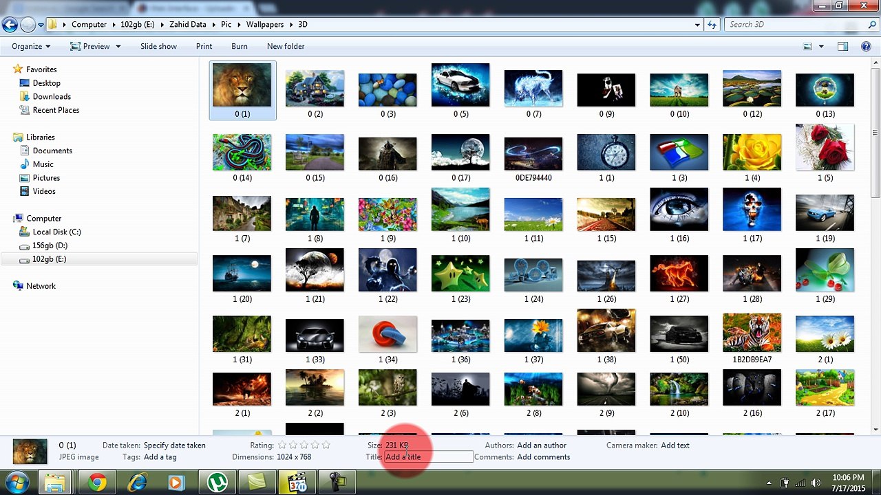
Task: Click Print in the toolbar
Action: pyautogui.click(x=204, y=47)
